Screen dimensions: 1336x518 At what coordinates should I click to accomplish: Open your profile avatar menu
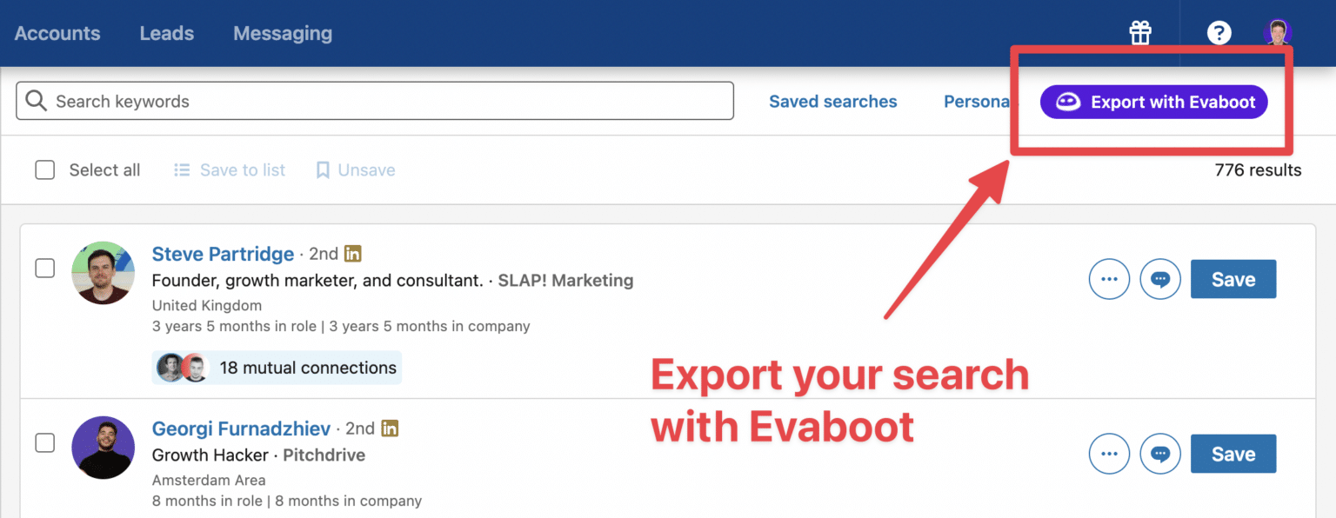click(1277, 32)
